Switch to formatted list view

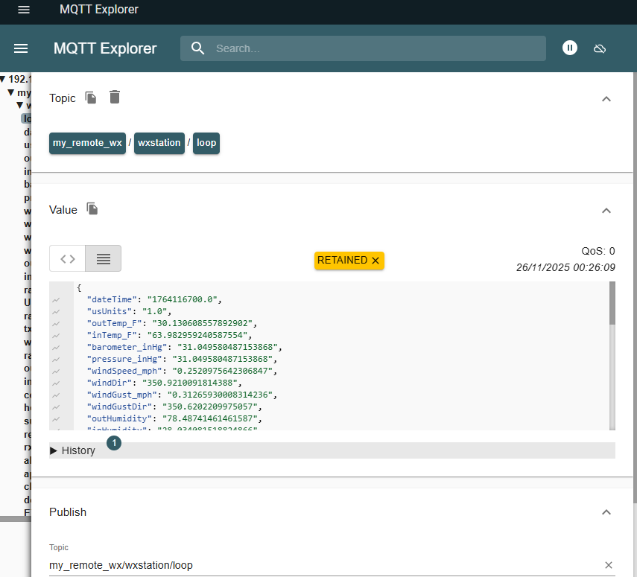coord(104,258)
